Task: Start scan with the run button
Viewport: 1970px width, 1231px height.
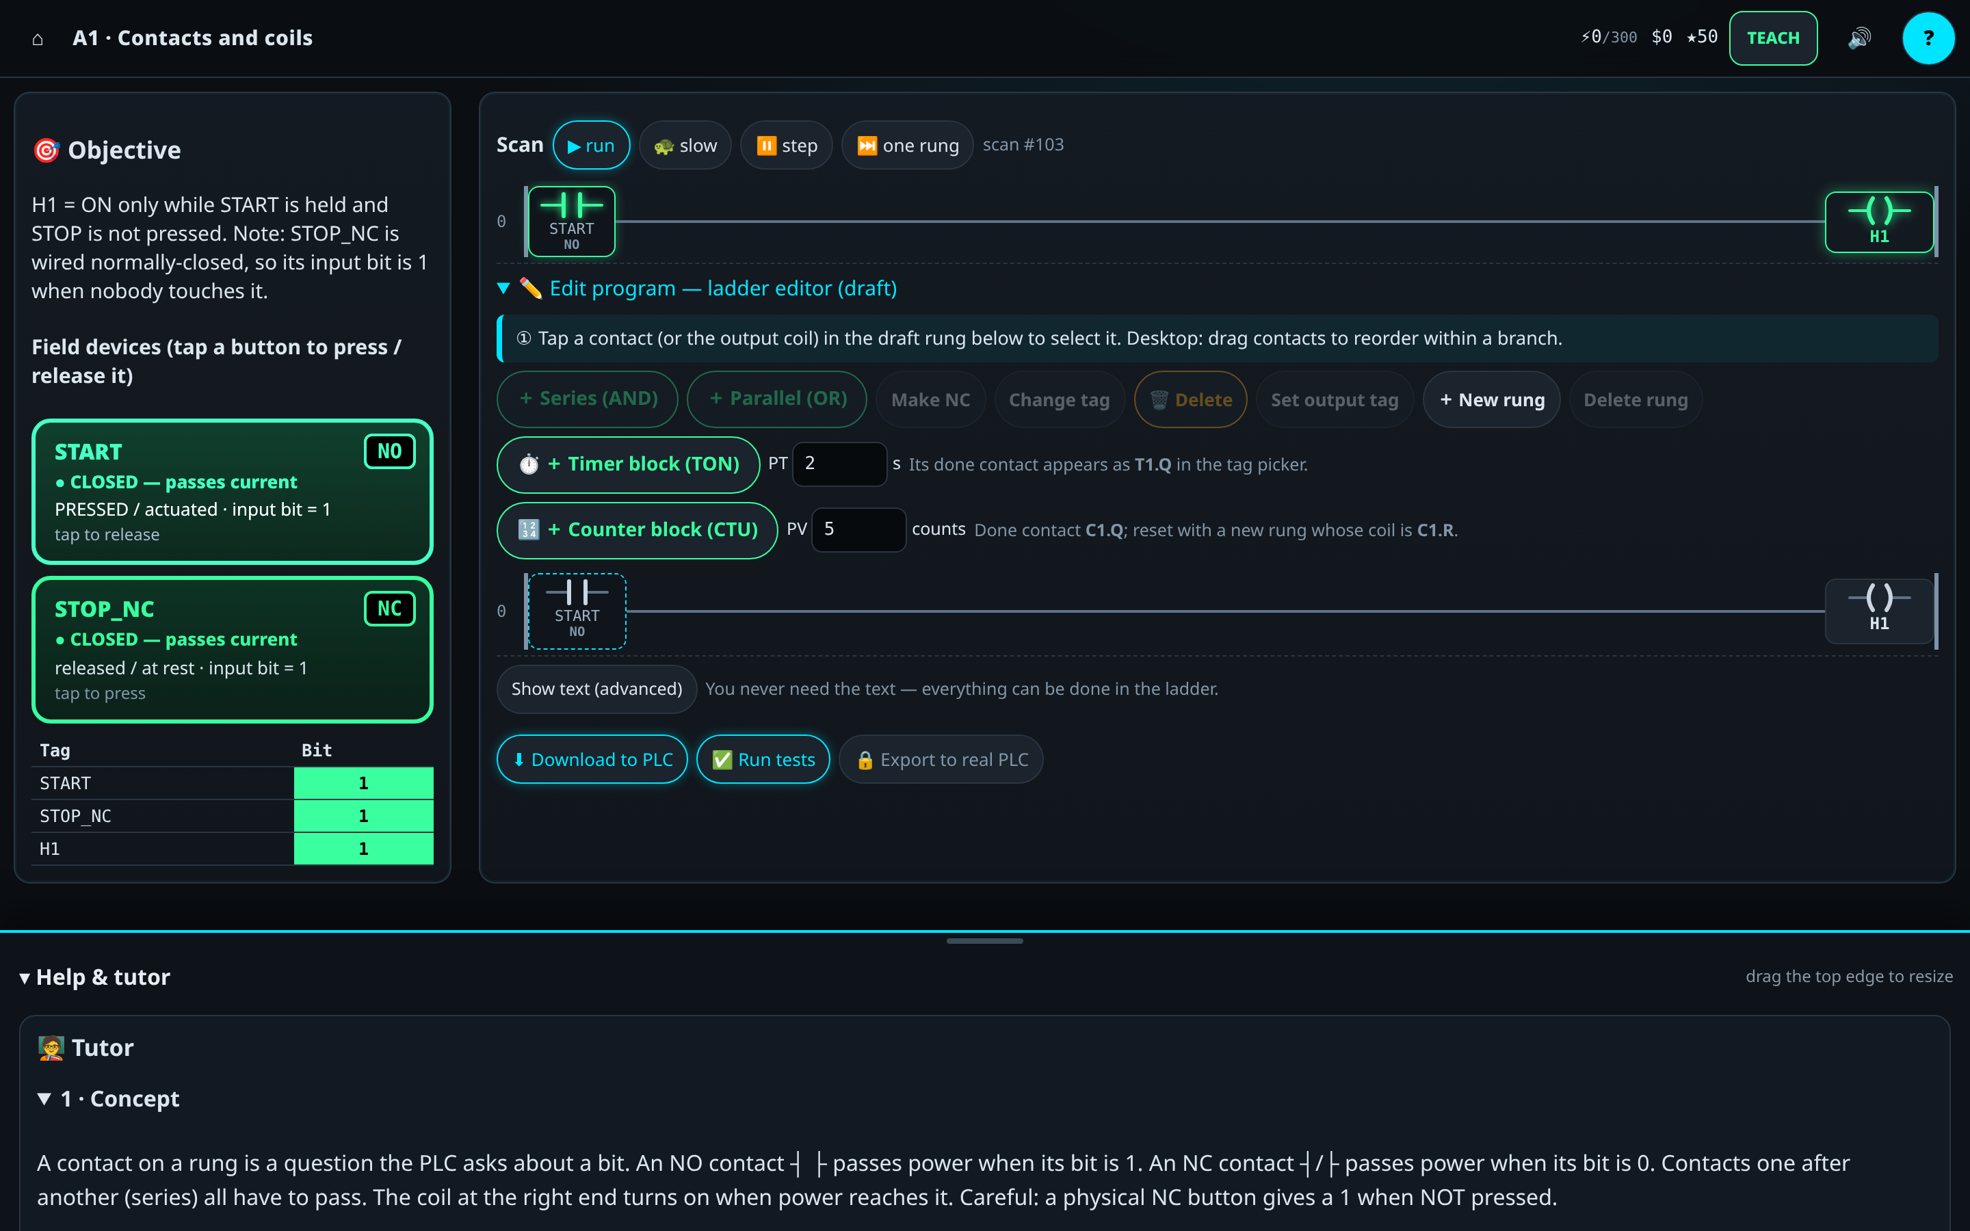Action: (591, 145)
